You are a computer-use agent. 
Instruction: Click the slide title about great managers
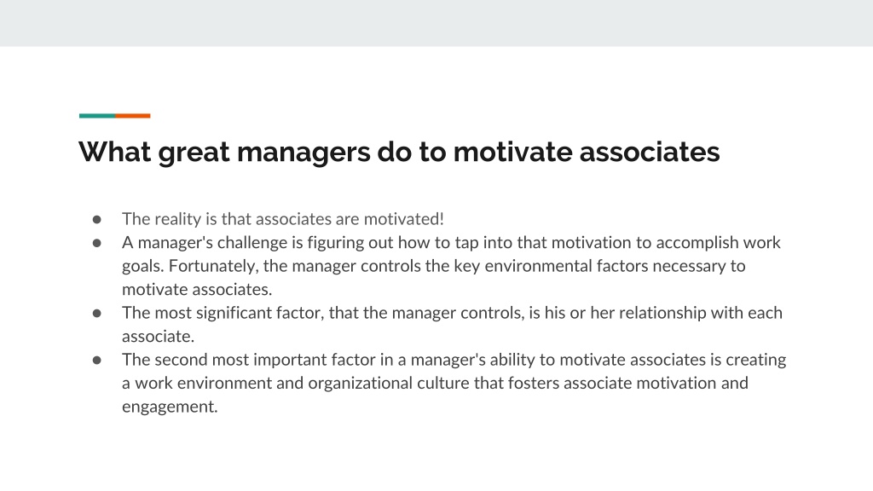[x=399, y=152]
